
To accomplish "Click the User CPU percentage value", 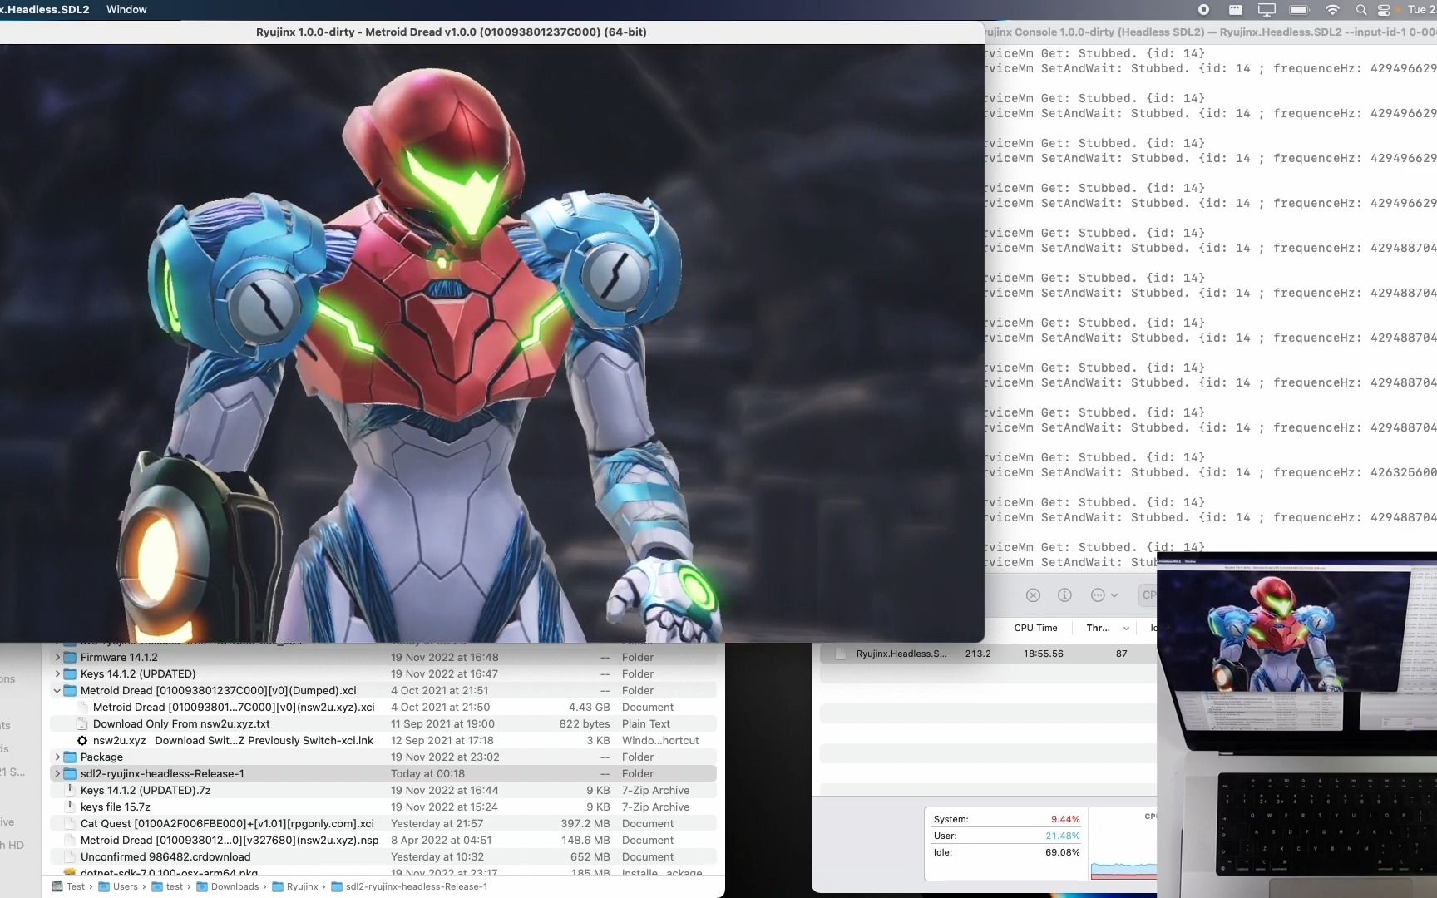I will (1063, 836).
